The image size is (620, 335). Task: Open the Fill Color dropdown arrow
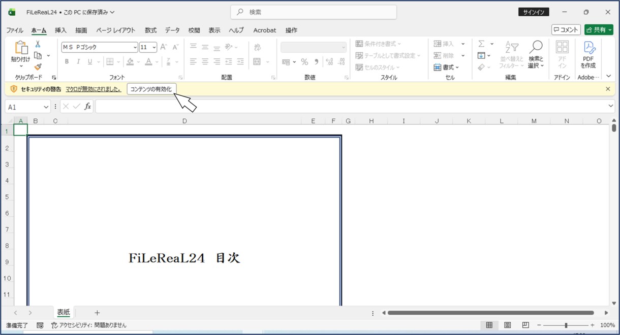(138, 62)
